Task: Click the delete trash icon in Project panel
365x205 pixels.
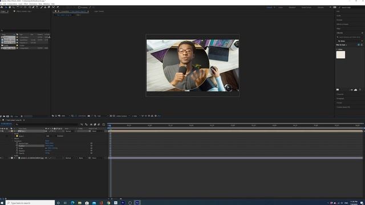Action: (22, 116)
